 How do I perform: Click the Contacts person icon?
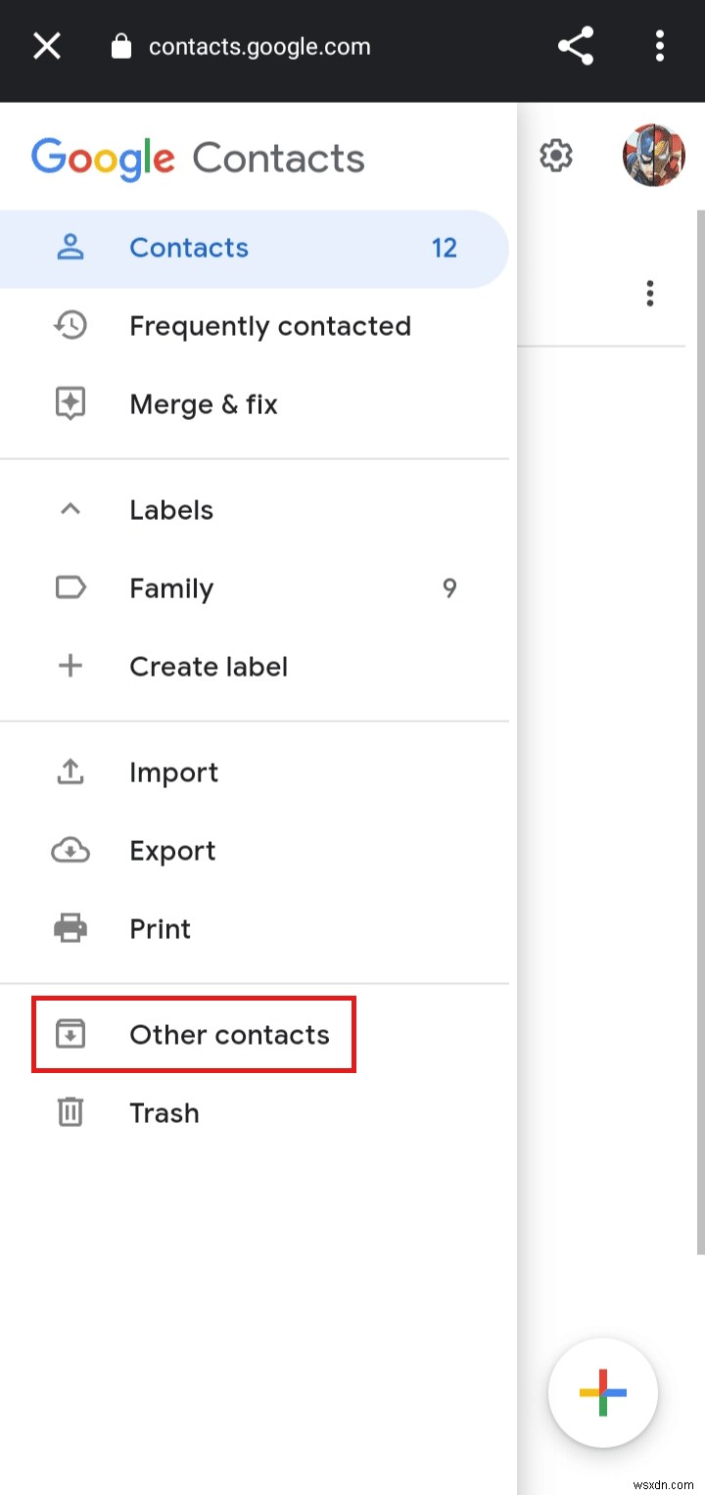click(70, 247)
